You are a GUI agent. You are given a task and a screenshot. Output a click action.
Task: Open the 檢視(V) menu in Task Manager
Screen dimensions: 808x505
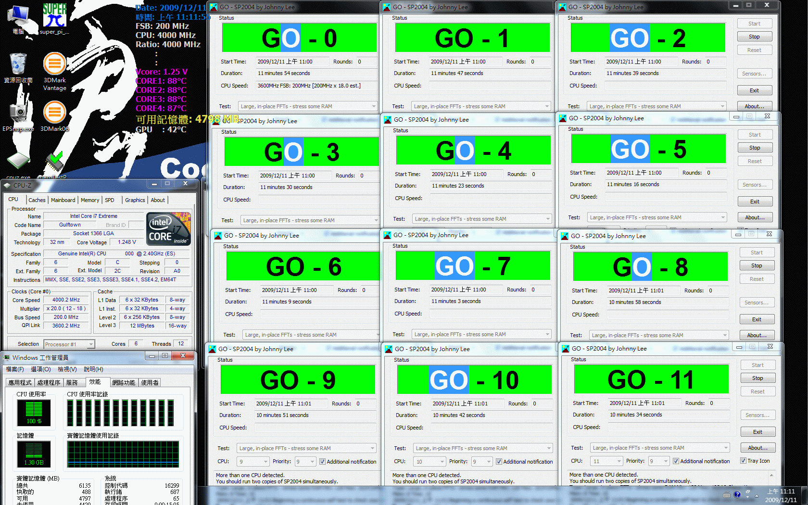(67, 369)
